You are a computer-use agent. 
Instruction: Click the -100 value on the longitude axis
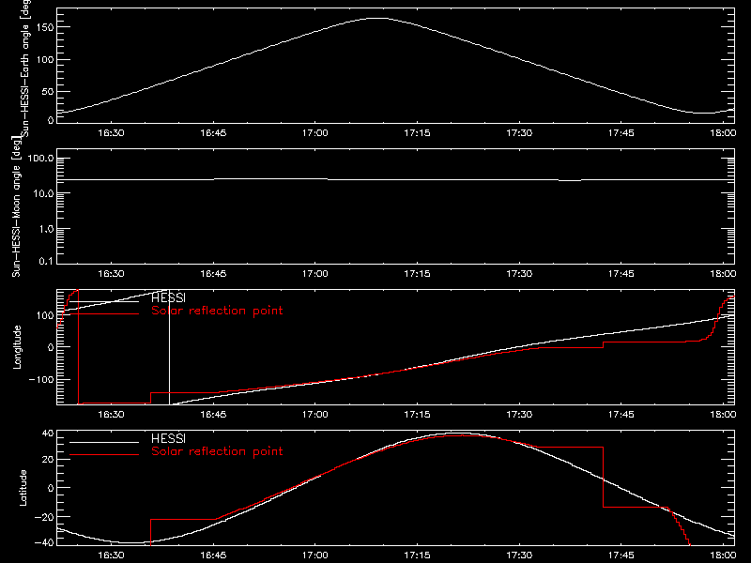click(41, 379)
